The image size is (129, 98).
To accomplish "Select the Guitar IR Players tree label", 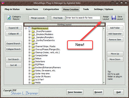I will pyautogui.click(x=43, y=77).
